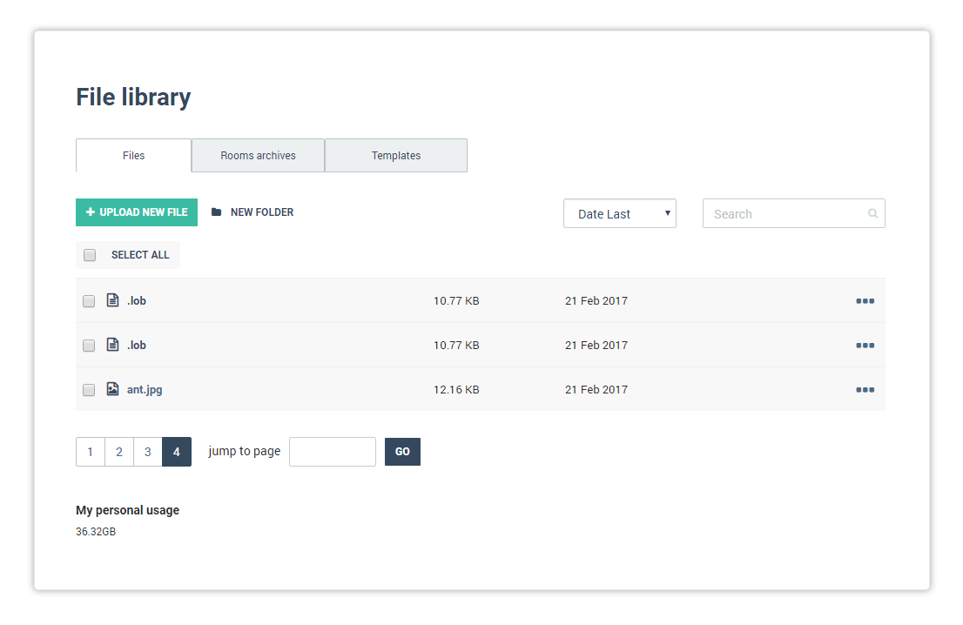The image size is (963, 625).
Task: Go to page 2
Action: click(x=119, y=452)
